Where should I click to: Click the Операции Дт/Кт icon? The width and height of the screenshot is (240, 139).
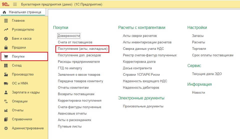pos(6,101)
